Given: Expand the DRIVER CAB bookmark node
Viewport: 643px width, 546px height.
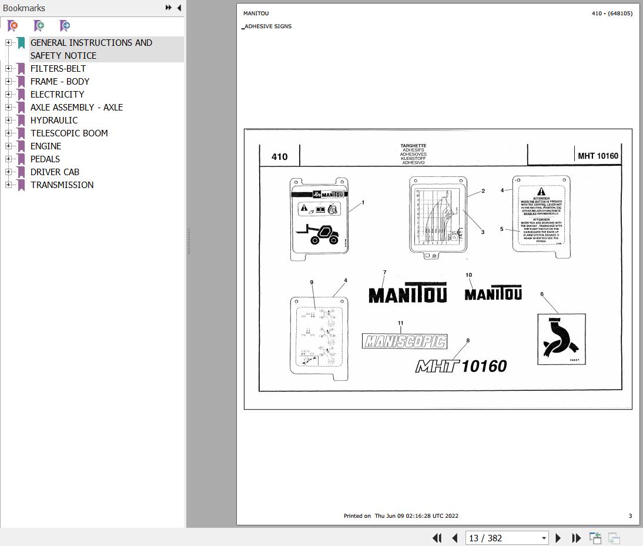Looking at the screenshot, I should pyautogui.click(x=8, y=172).
